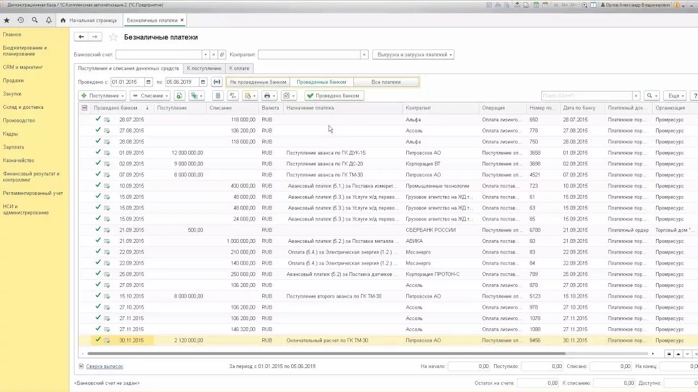Open the Банковский счет record button

222,54
